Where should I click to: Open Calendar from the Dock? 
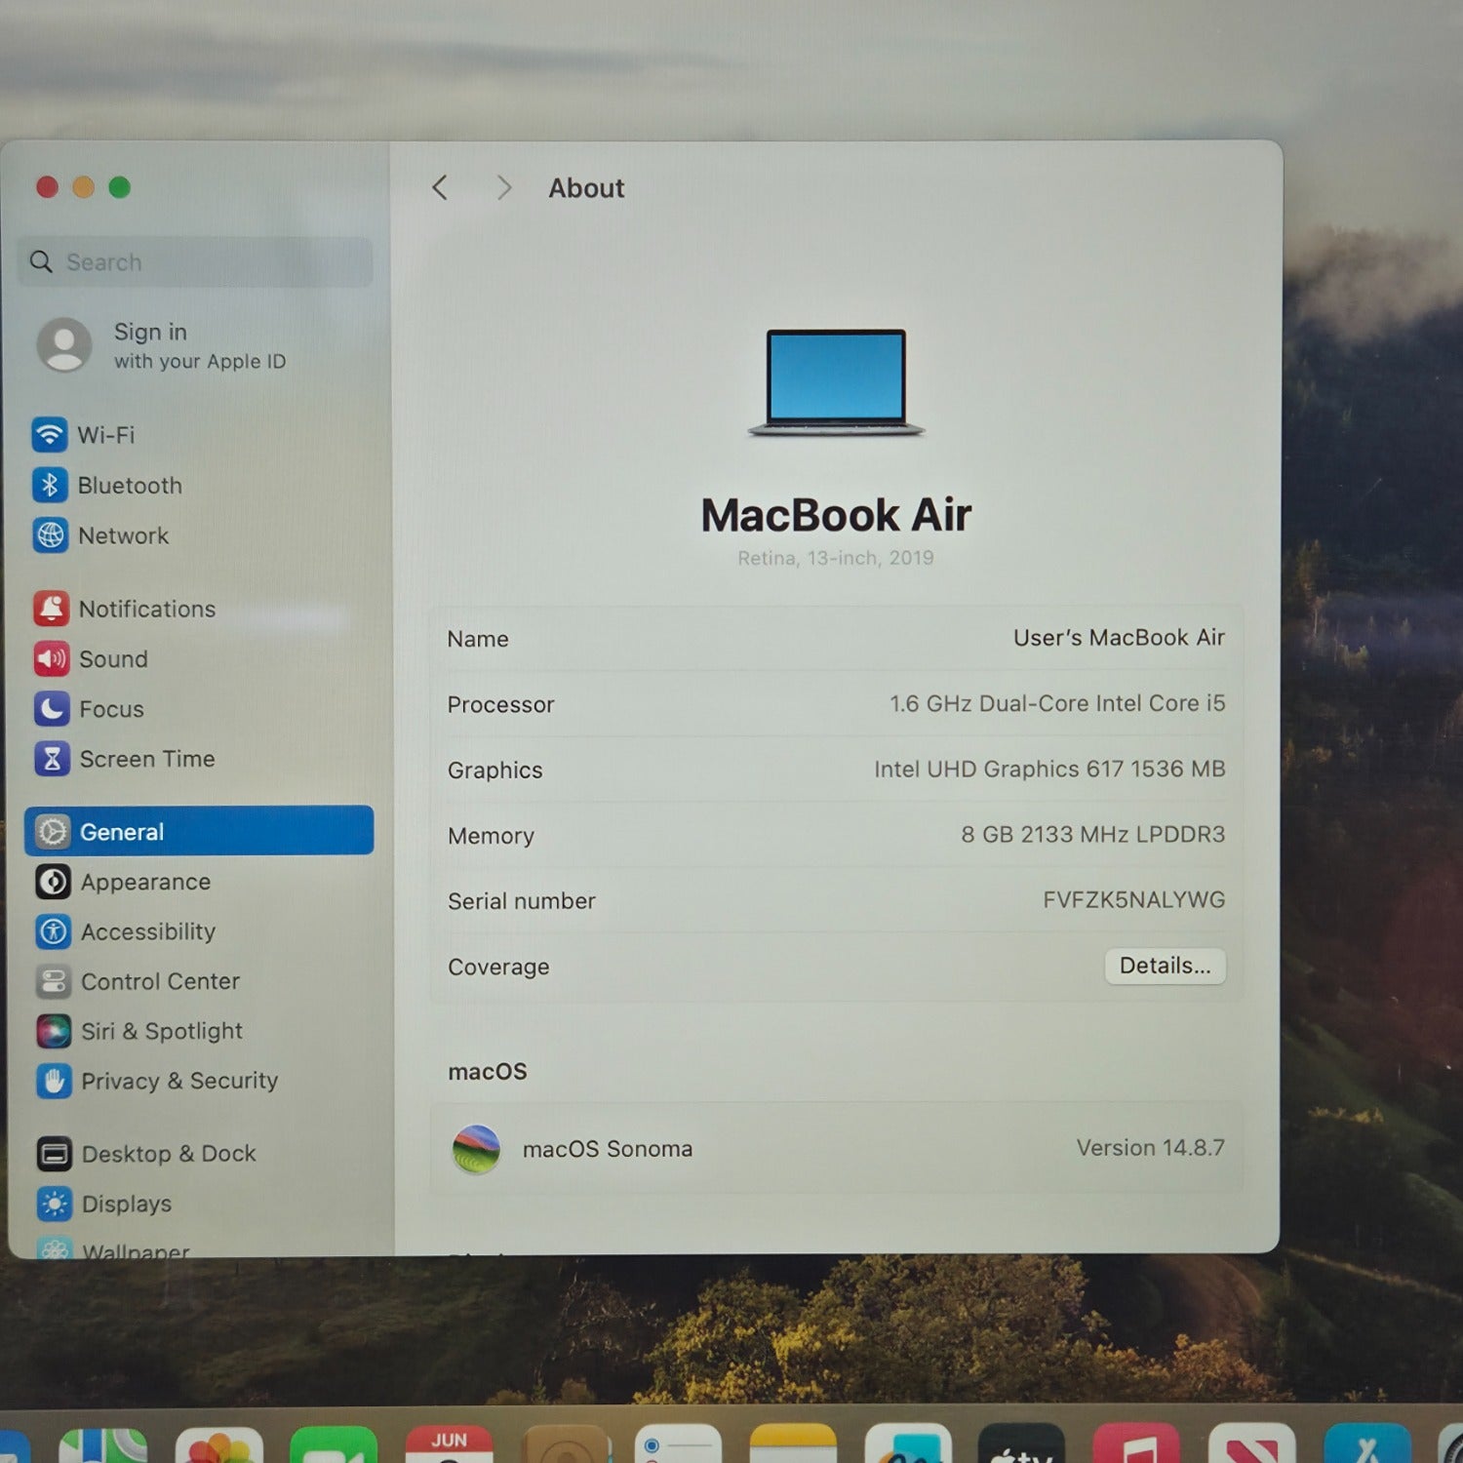click(x=449, y=1444)
